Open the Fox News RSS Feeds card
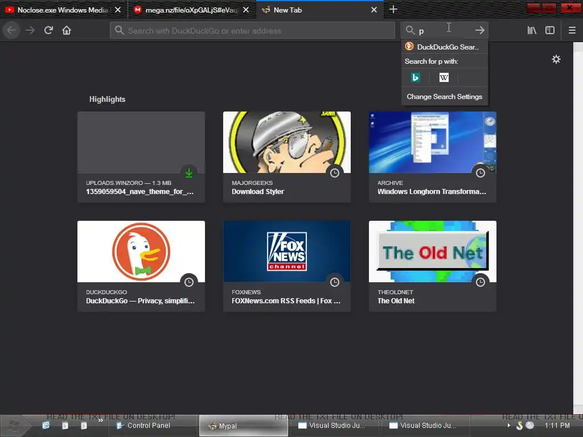 287,266
